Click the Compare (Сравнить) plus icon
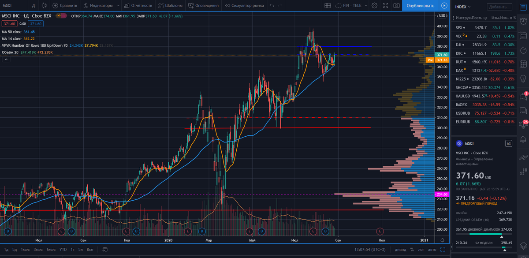The width and height of the screenshot is (529, 258). coord(55,6)
